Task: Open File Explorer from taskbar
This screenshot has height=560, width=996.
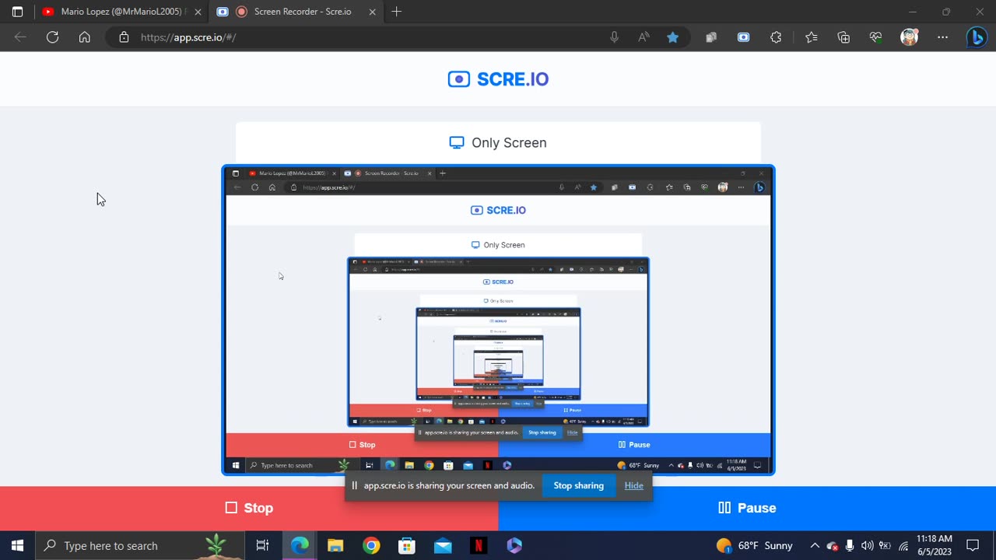Action: 335,545
